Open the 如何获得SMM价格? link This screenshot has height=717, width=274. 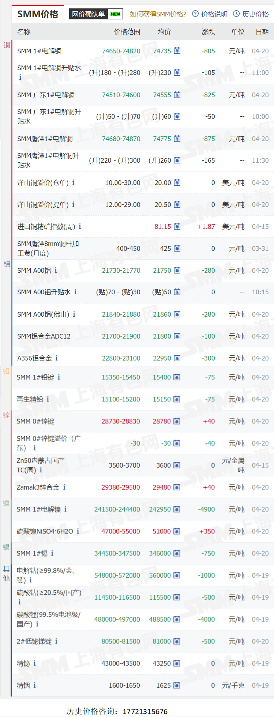[158, 14]
